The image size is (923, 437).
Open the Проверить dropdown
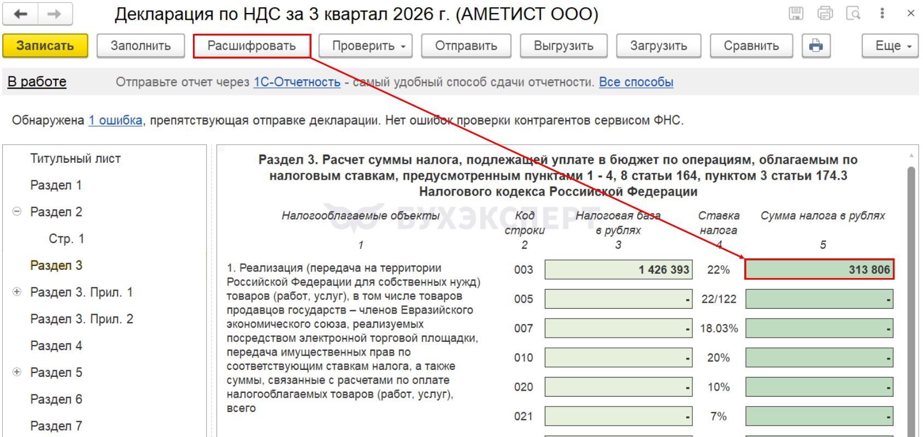[366, 46]
